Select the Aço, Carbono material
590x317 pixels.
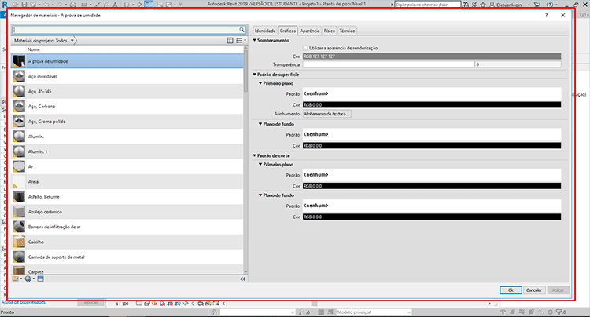[x=127, y=106]
